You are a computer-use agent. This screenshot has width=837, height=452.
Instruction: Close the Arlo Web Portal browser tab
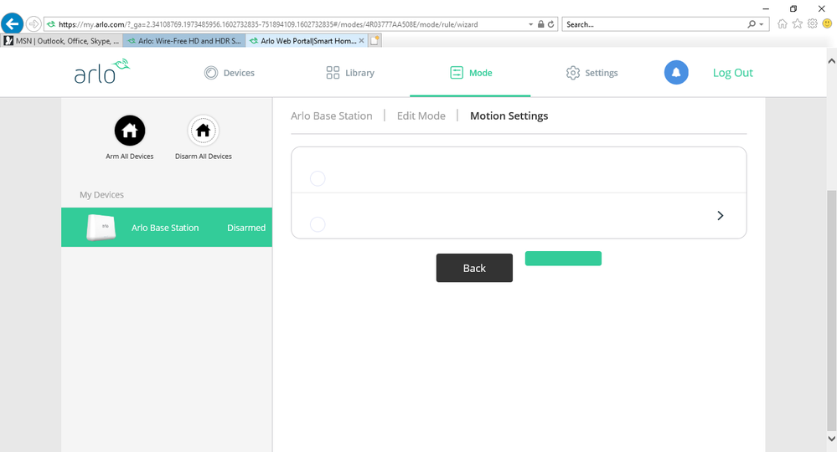coord(361,40)
